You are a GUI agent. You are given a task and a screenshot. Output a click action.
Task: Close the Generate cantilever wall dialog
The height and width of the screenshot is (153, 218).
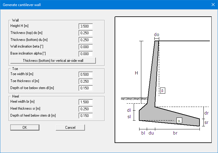pyautogui.click(x=213, y=5)
